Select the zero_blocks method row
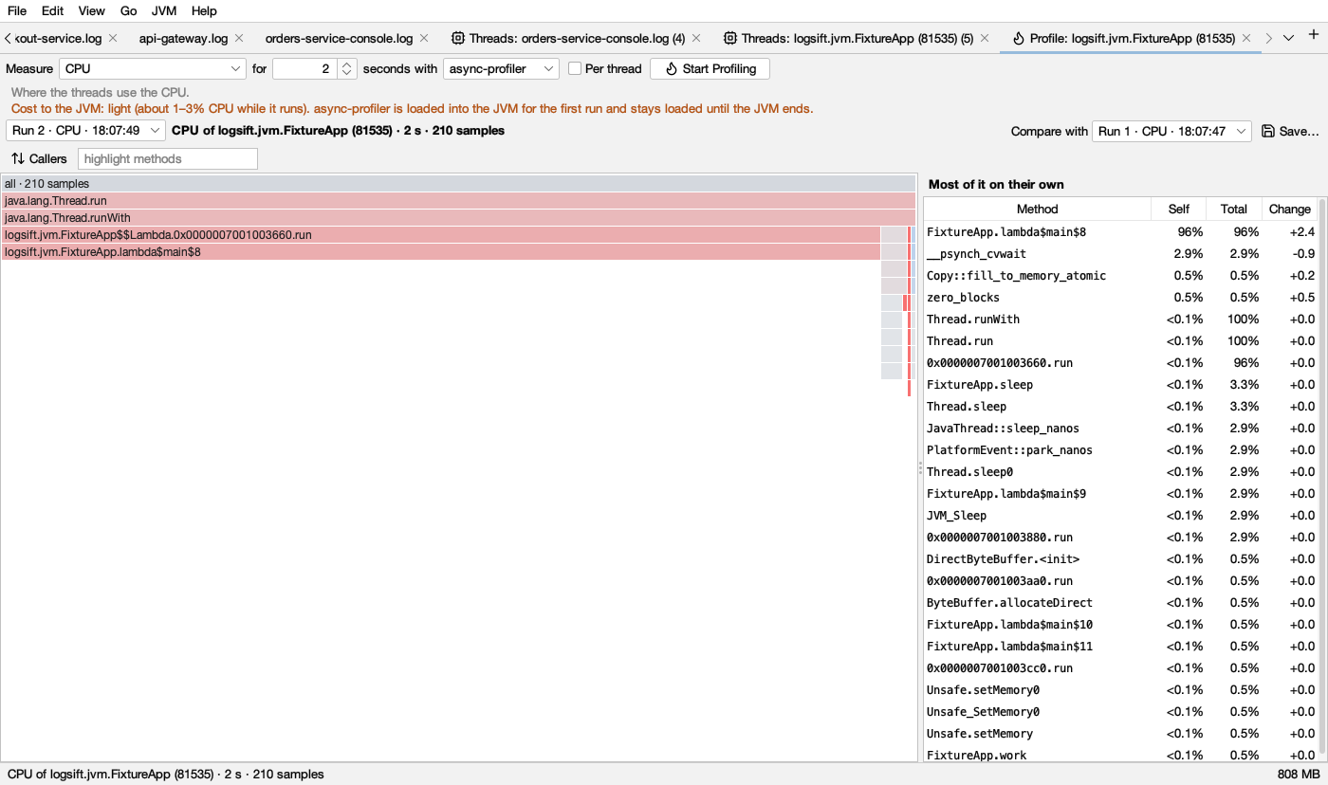 coord(1120,298)
